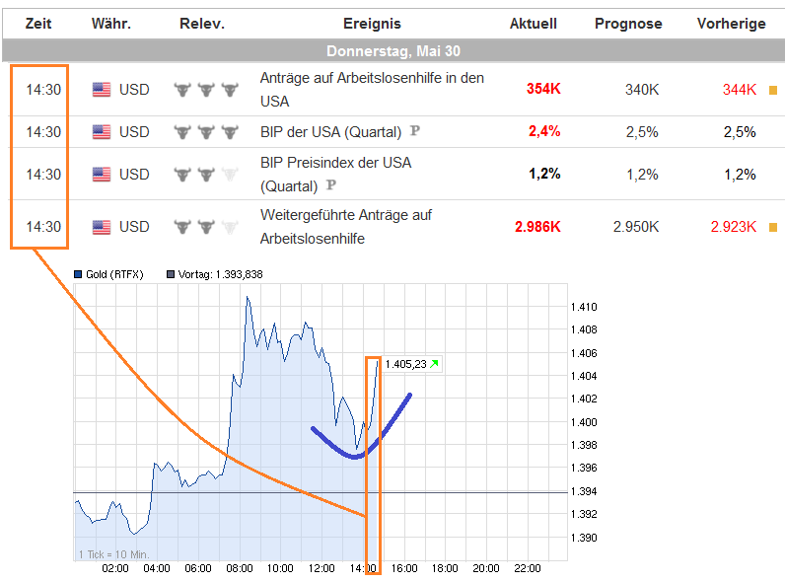Click the Vortag legend color square
Screen dimensions: 785x582
point(170,274)
